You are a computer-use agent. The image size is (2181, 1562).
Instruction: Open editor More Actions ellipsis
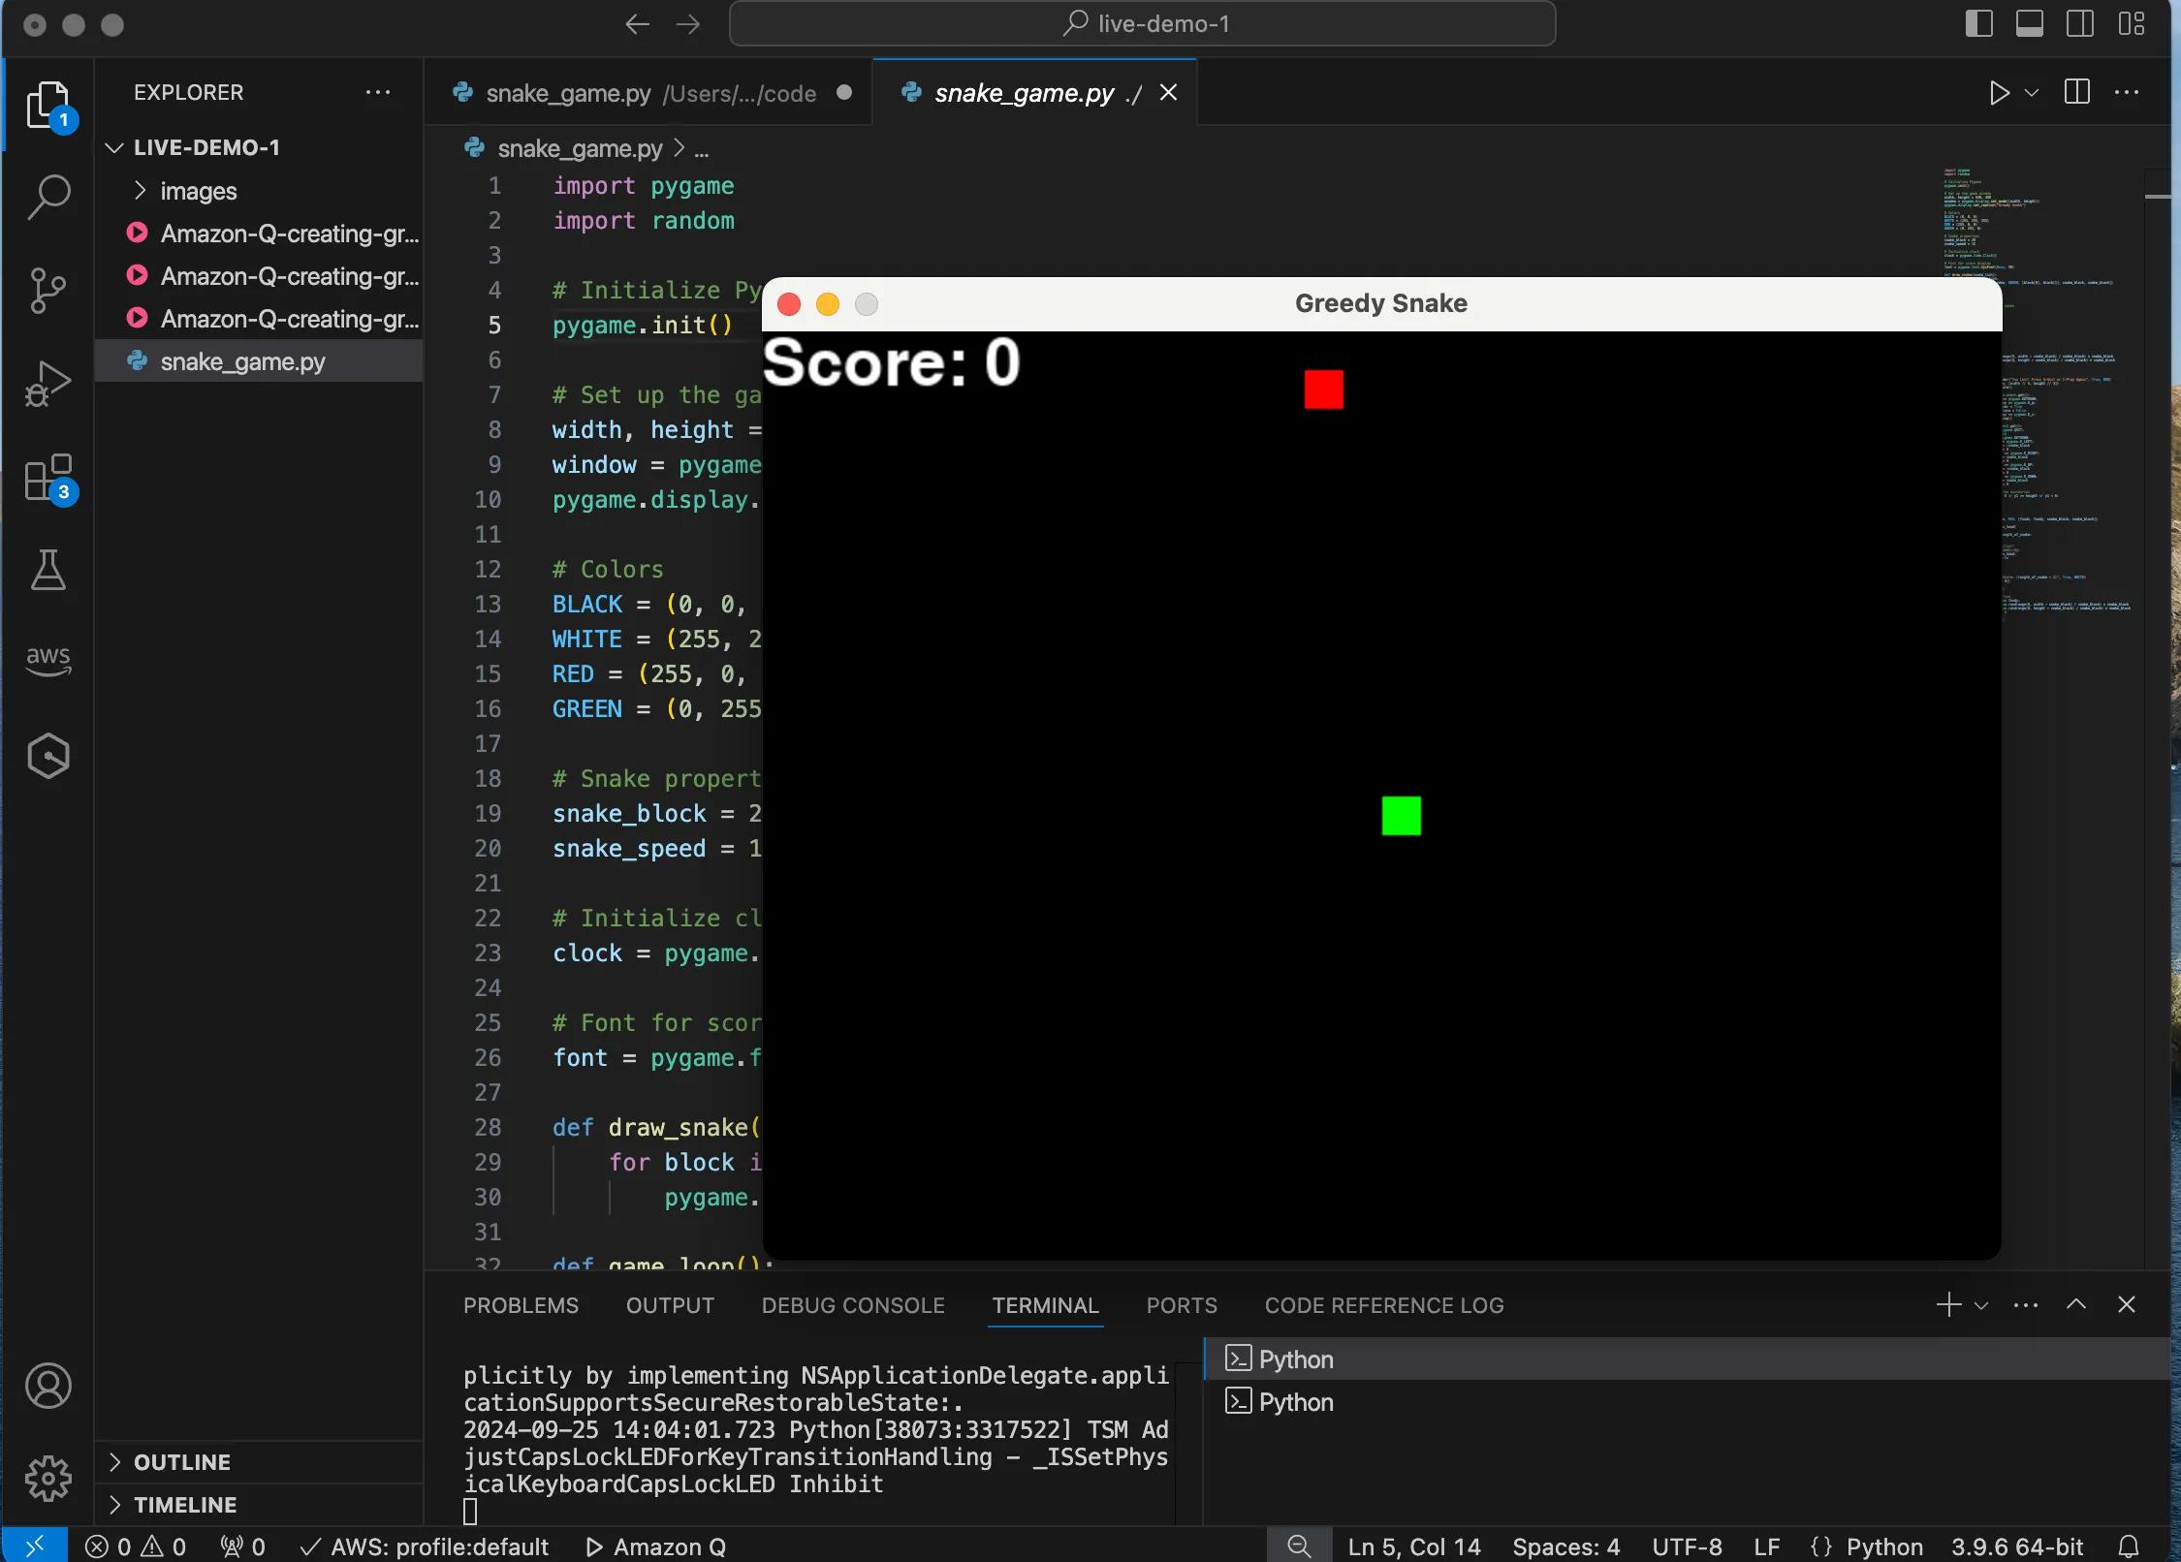[2127, 93]
